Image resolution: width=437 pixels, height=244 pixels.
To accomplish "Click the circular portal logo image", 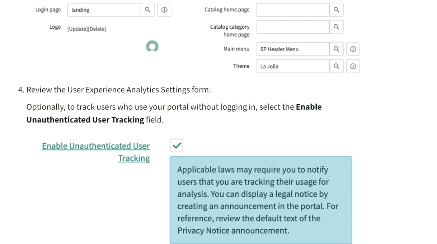I will pyautogui.click(x=152, y=46).
